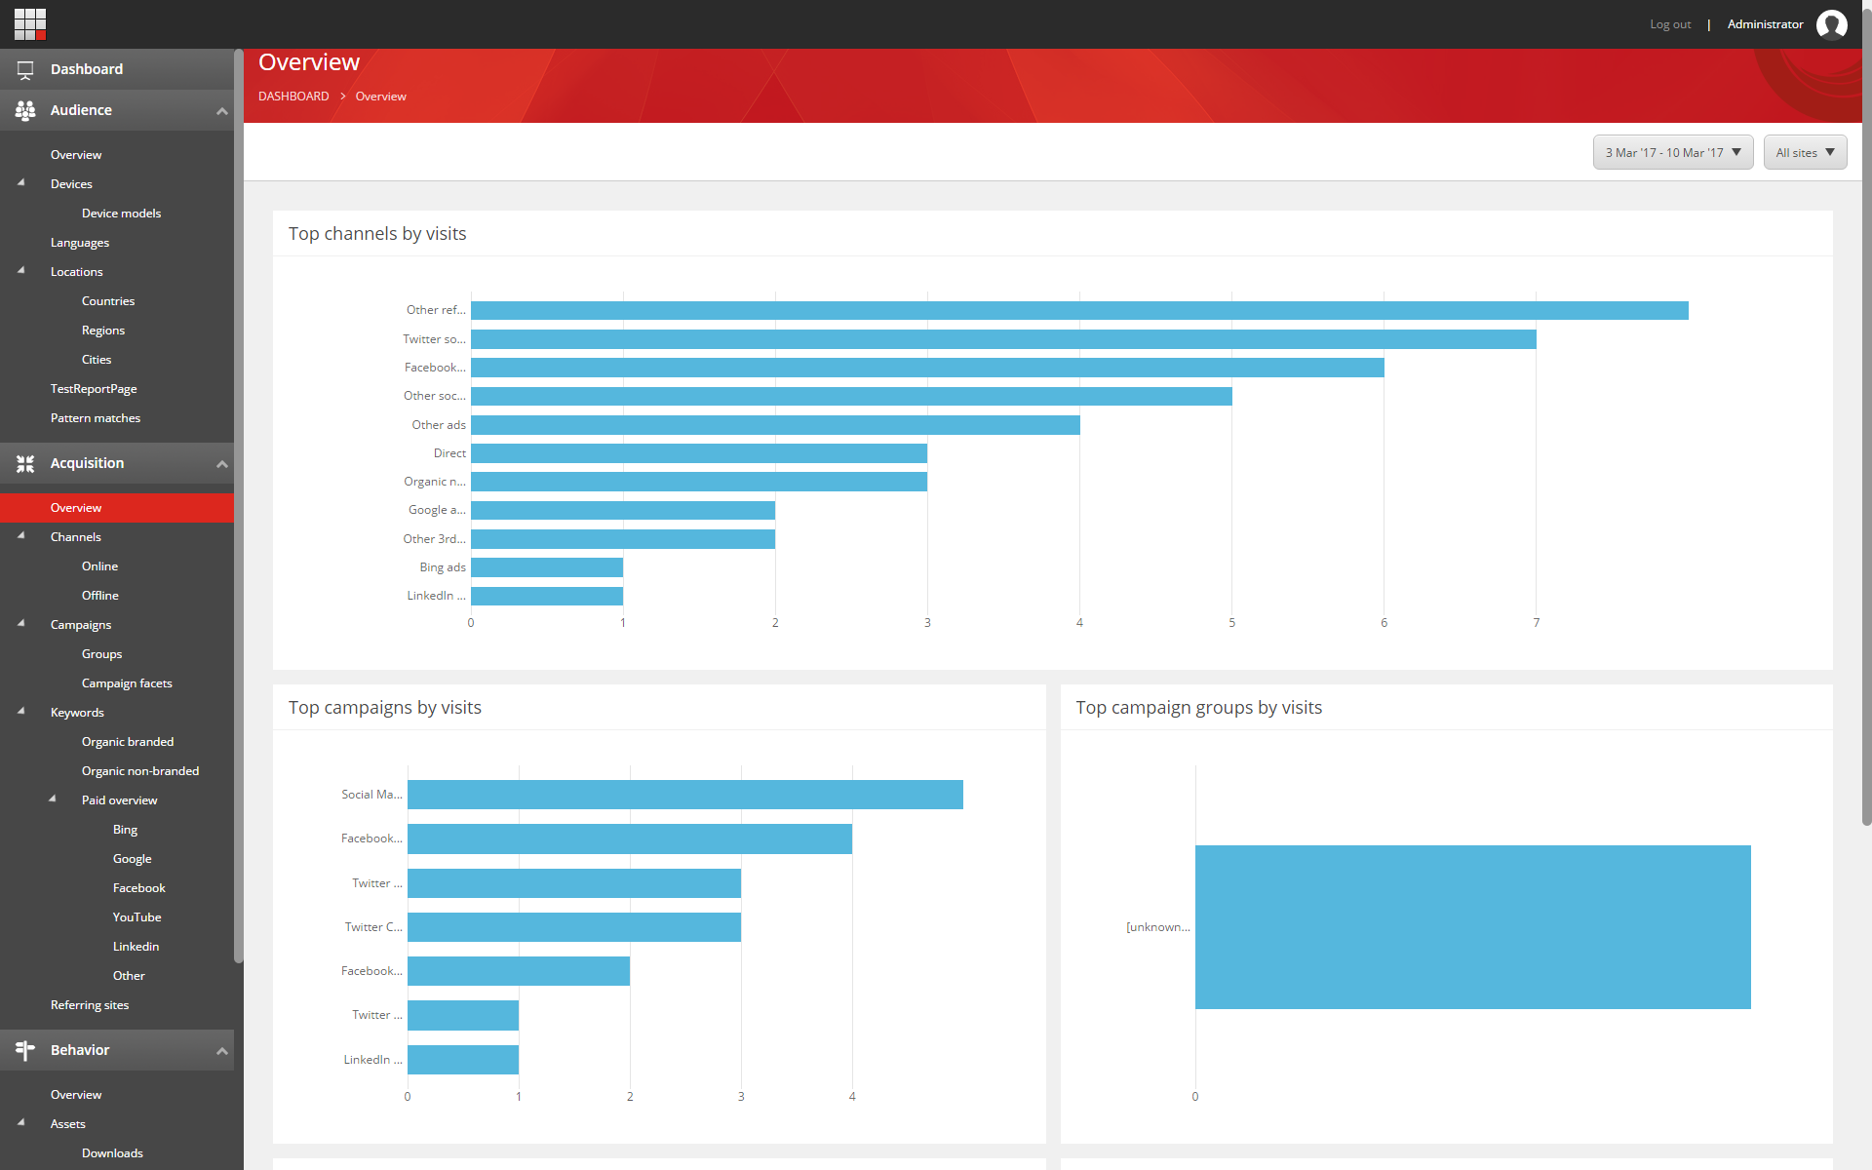Click the sidebar vertical scrollbar
Screen dimensions: 1872x1170
239,507
